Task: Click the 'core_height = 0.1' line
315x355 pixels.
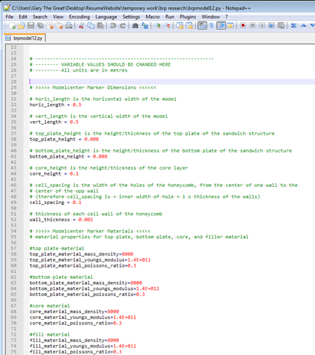Action: pos(54,173)
